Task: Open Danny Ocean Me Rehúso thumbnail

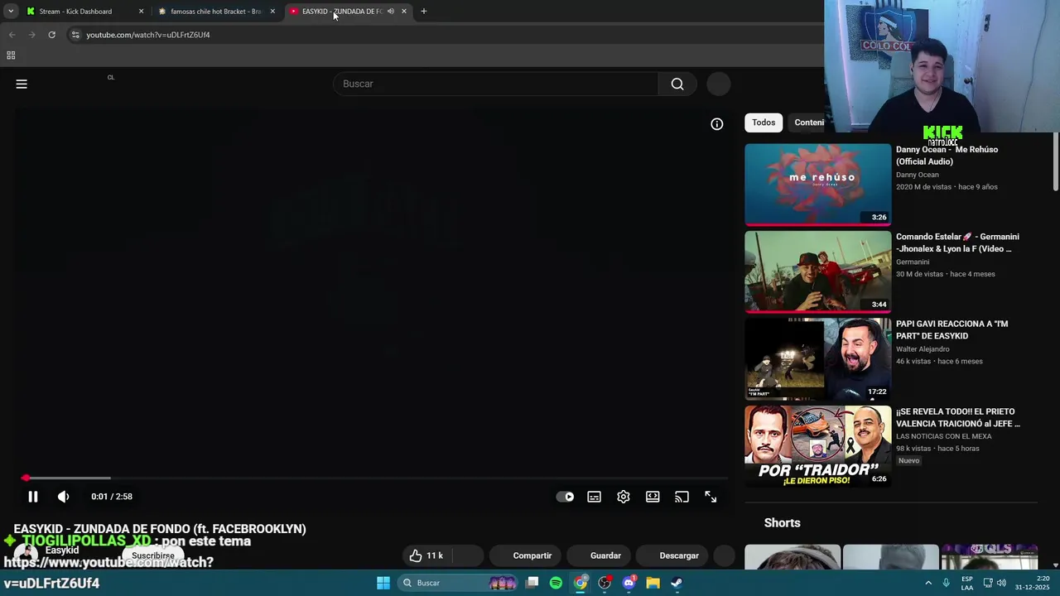Action: click(x=818, y=185)
